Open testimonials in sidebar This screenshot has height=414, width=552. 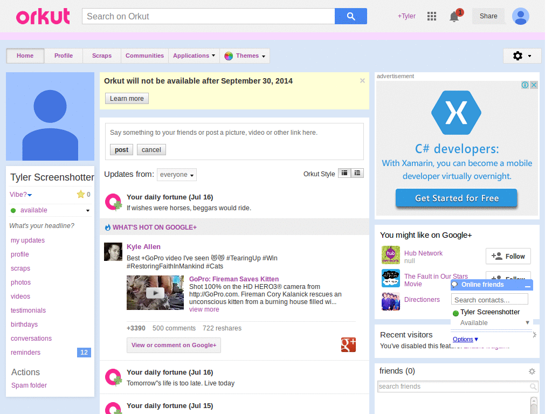[28, 310]
